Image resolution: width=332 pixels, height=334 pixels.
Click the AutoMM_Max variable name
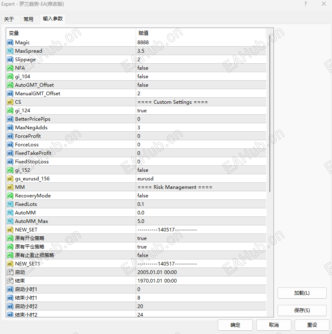click(x=32, y=222)
